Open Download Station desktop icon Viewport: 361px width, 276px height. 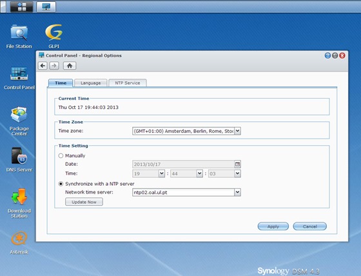19,203
